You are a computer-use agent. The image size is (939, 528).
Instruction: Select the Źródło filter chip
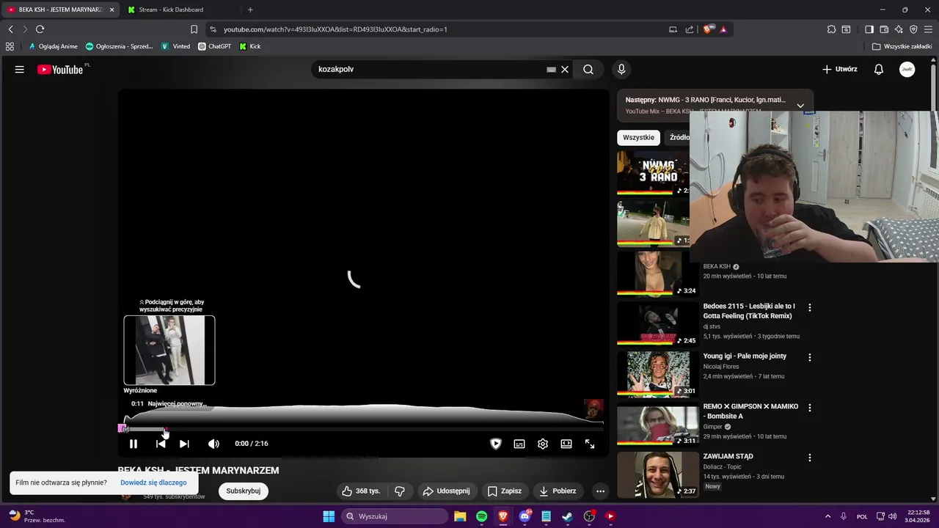click(x=679, y=137)
